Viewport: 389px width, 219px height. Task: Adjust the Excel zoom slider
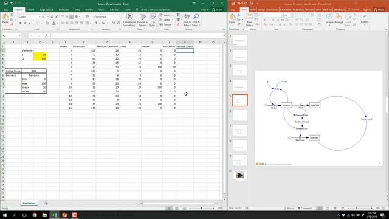pos(202,208)
